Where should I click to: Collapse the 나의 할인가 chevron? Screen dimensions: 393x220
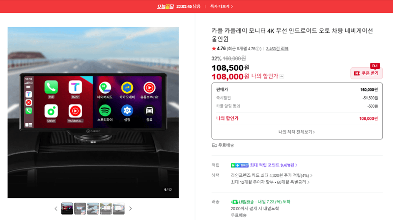click(281, 77)
